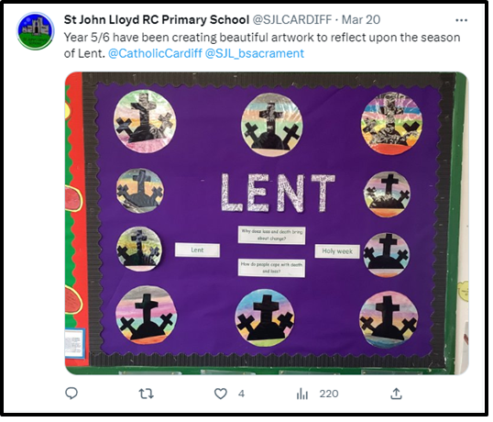493x422 pixels.
Task: Click the 220 views count
Action: (329, 394)
